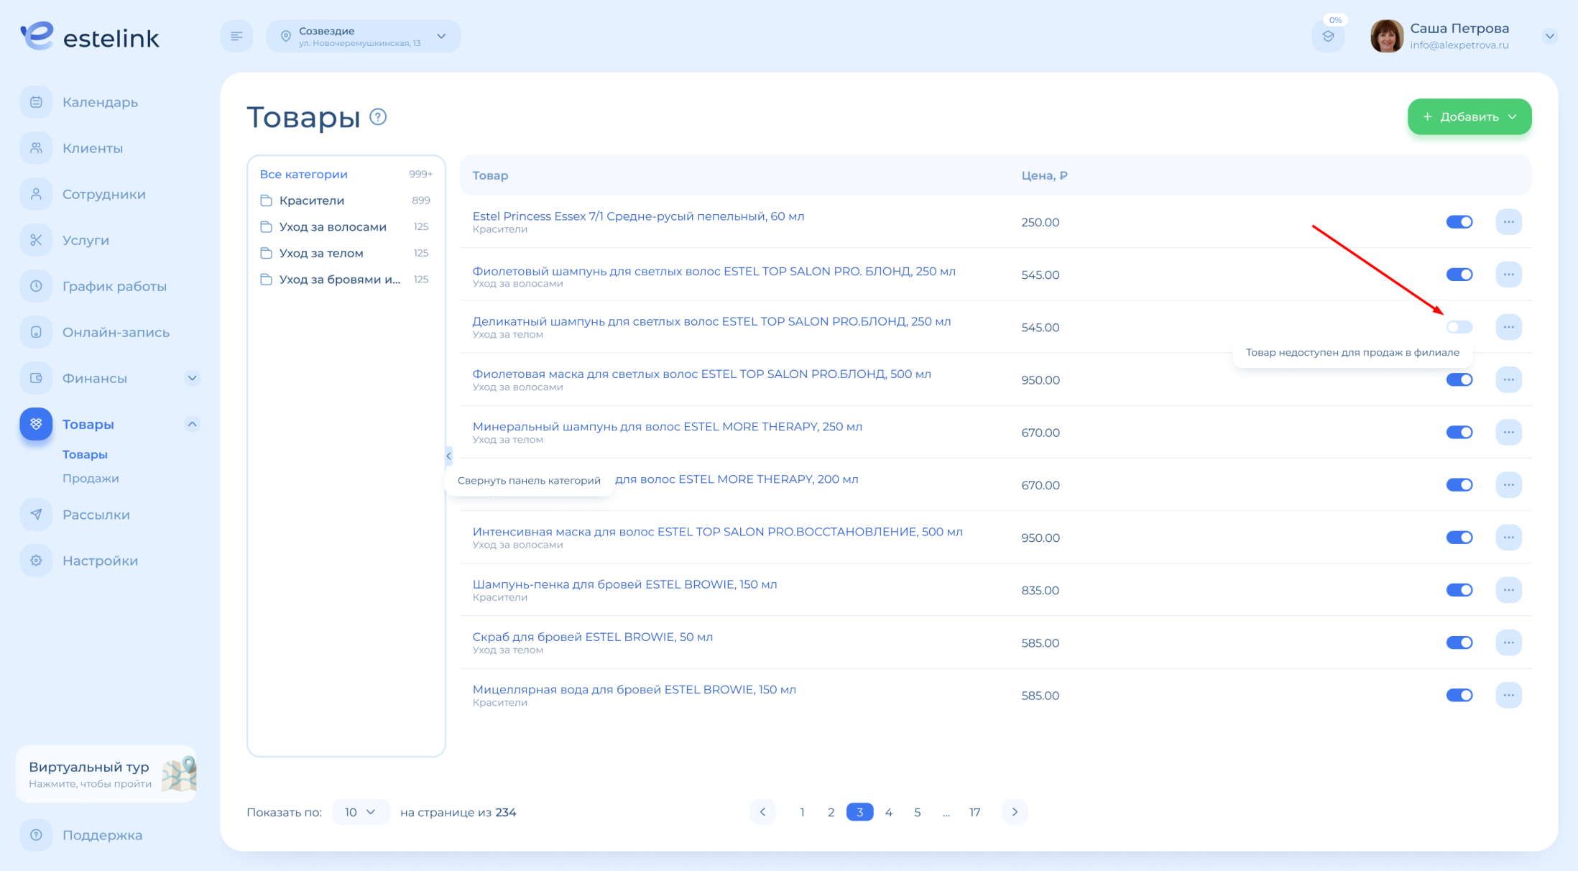Collapse the Товары submenu chevron
1578x871 pixels.
(x=192, y=424)
